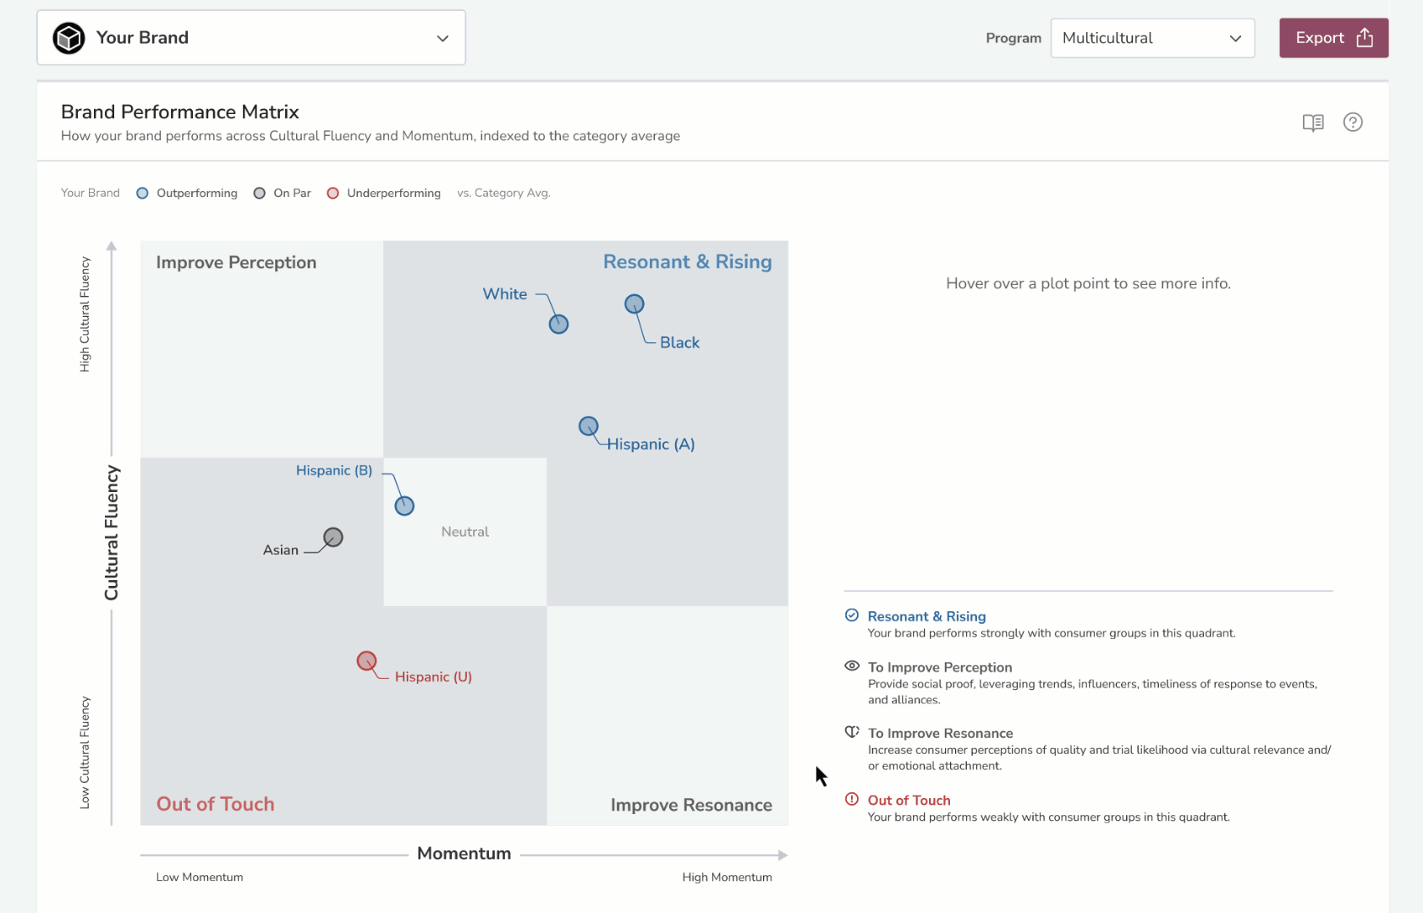Click the Resonant & Rising check icon
This screenshot has height=913, width=1423.
tap(852, 615)
